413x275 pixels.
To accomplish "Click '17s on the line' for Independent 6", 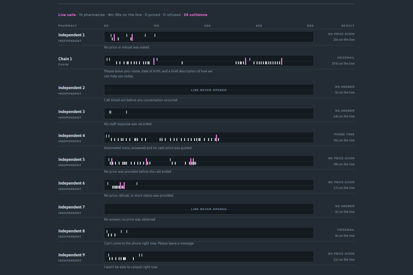I will (x=344, y=188).
